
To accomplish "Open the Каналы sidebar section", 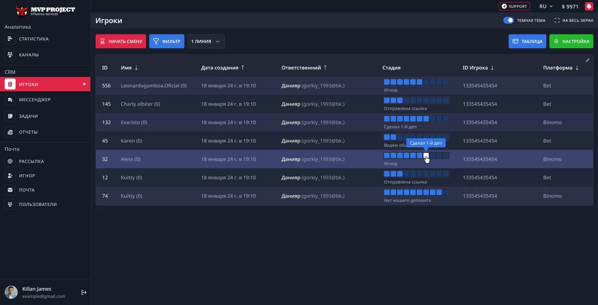I will pos(29,55).
